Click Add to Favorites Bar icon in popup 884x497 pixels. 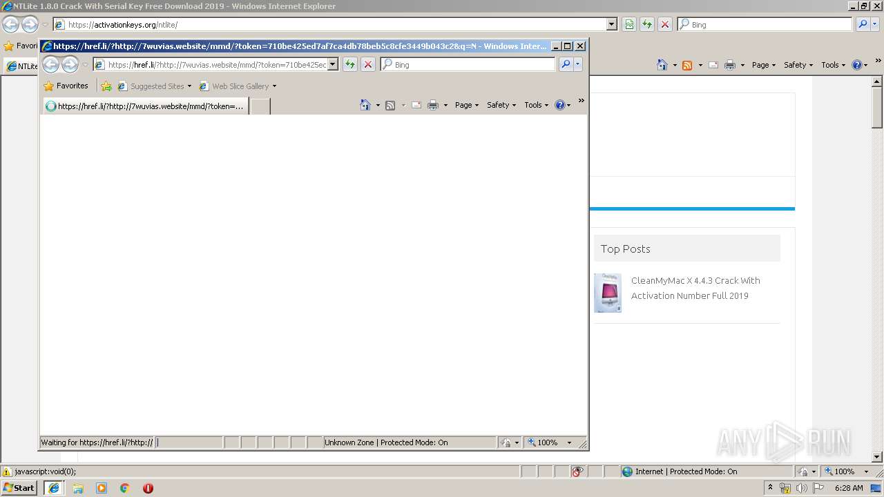(106, 86)
